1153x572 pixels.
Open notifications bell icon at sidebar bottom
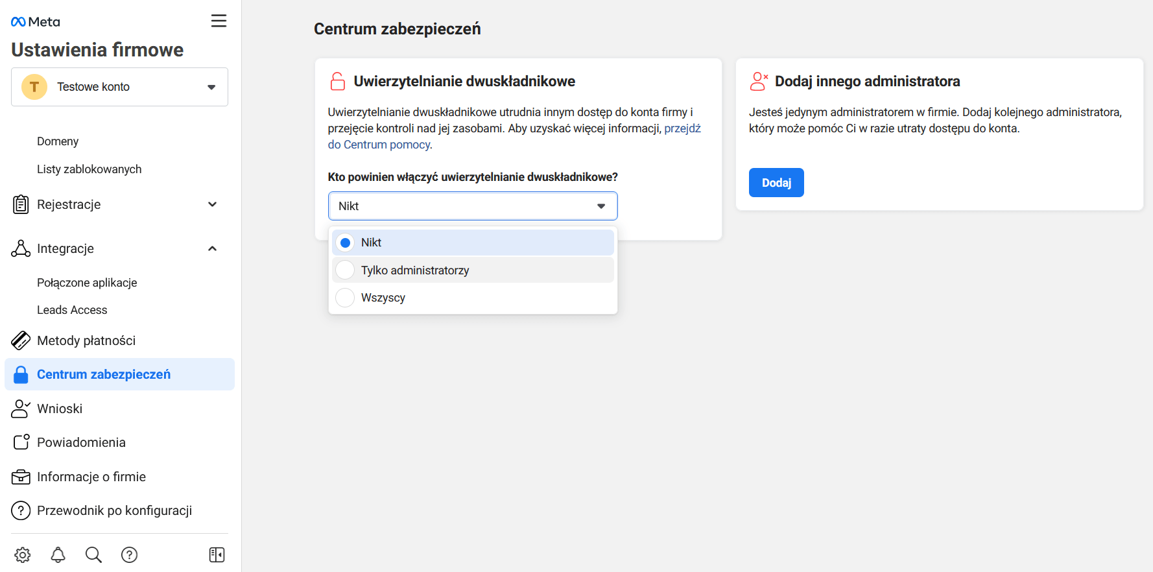[58, 555]
